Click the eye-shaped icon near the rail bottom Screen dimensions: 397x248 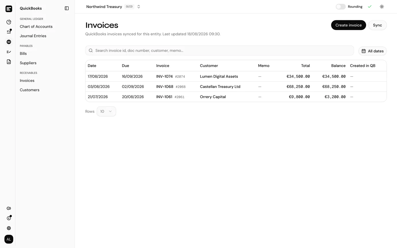click(9, 208)
